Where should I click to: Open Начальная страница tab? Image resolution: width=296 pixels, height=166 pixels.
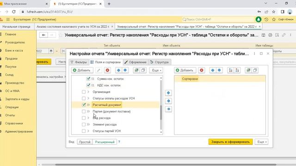[x=17, y=27]
